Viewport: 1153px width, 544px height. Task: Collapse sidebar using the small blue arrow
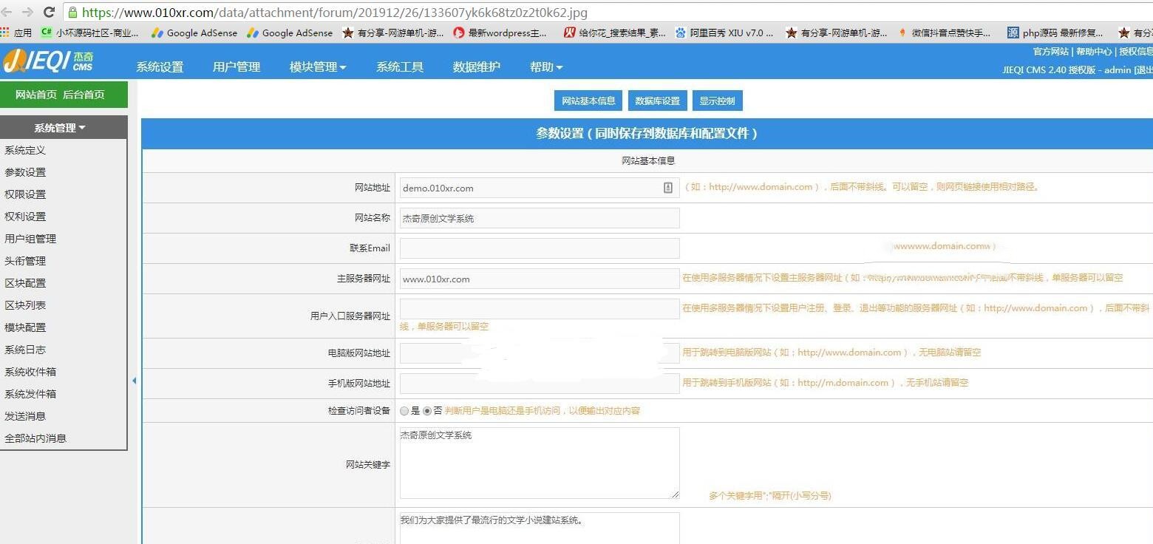[x=134, y=381]
